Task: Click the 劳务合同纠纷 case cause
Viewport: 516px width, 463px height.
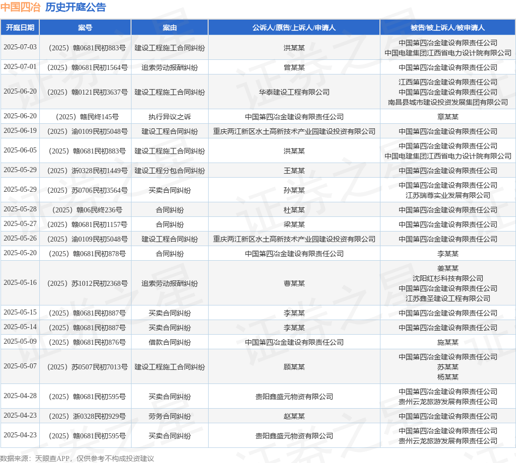Action: (169, 416)
